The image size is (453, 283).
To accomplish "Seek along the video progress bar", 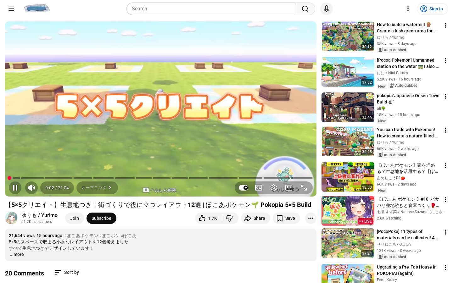I will [x=161, y=178].
